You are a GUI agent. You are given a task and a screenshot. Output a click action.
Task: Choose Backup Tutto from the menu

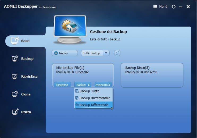coord(93,91)
